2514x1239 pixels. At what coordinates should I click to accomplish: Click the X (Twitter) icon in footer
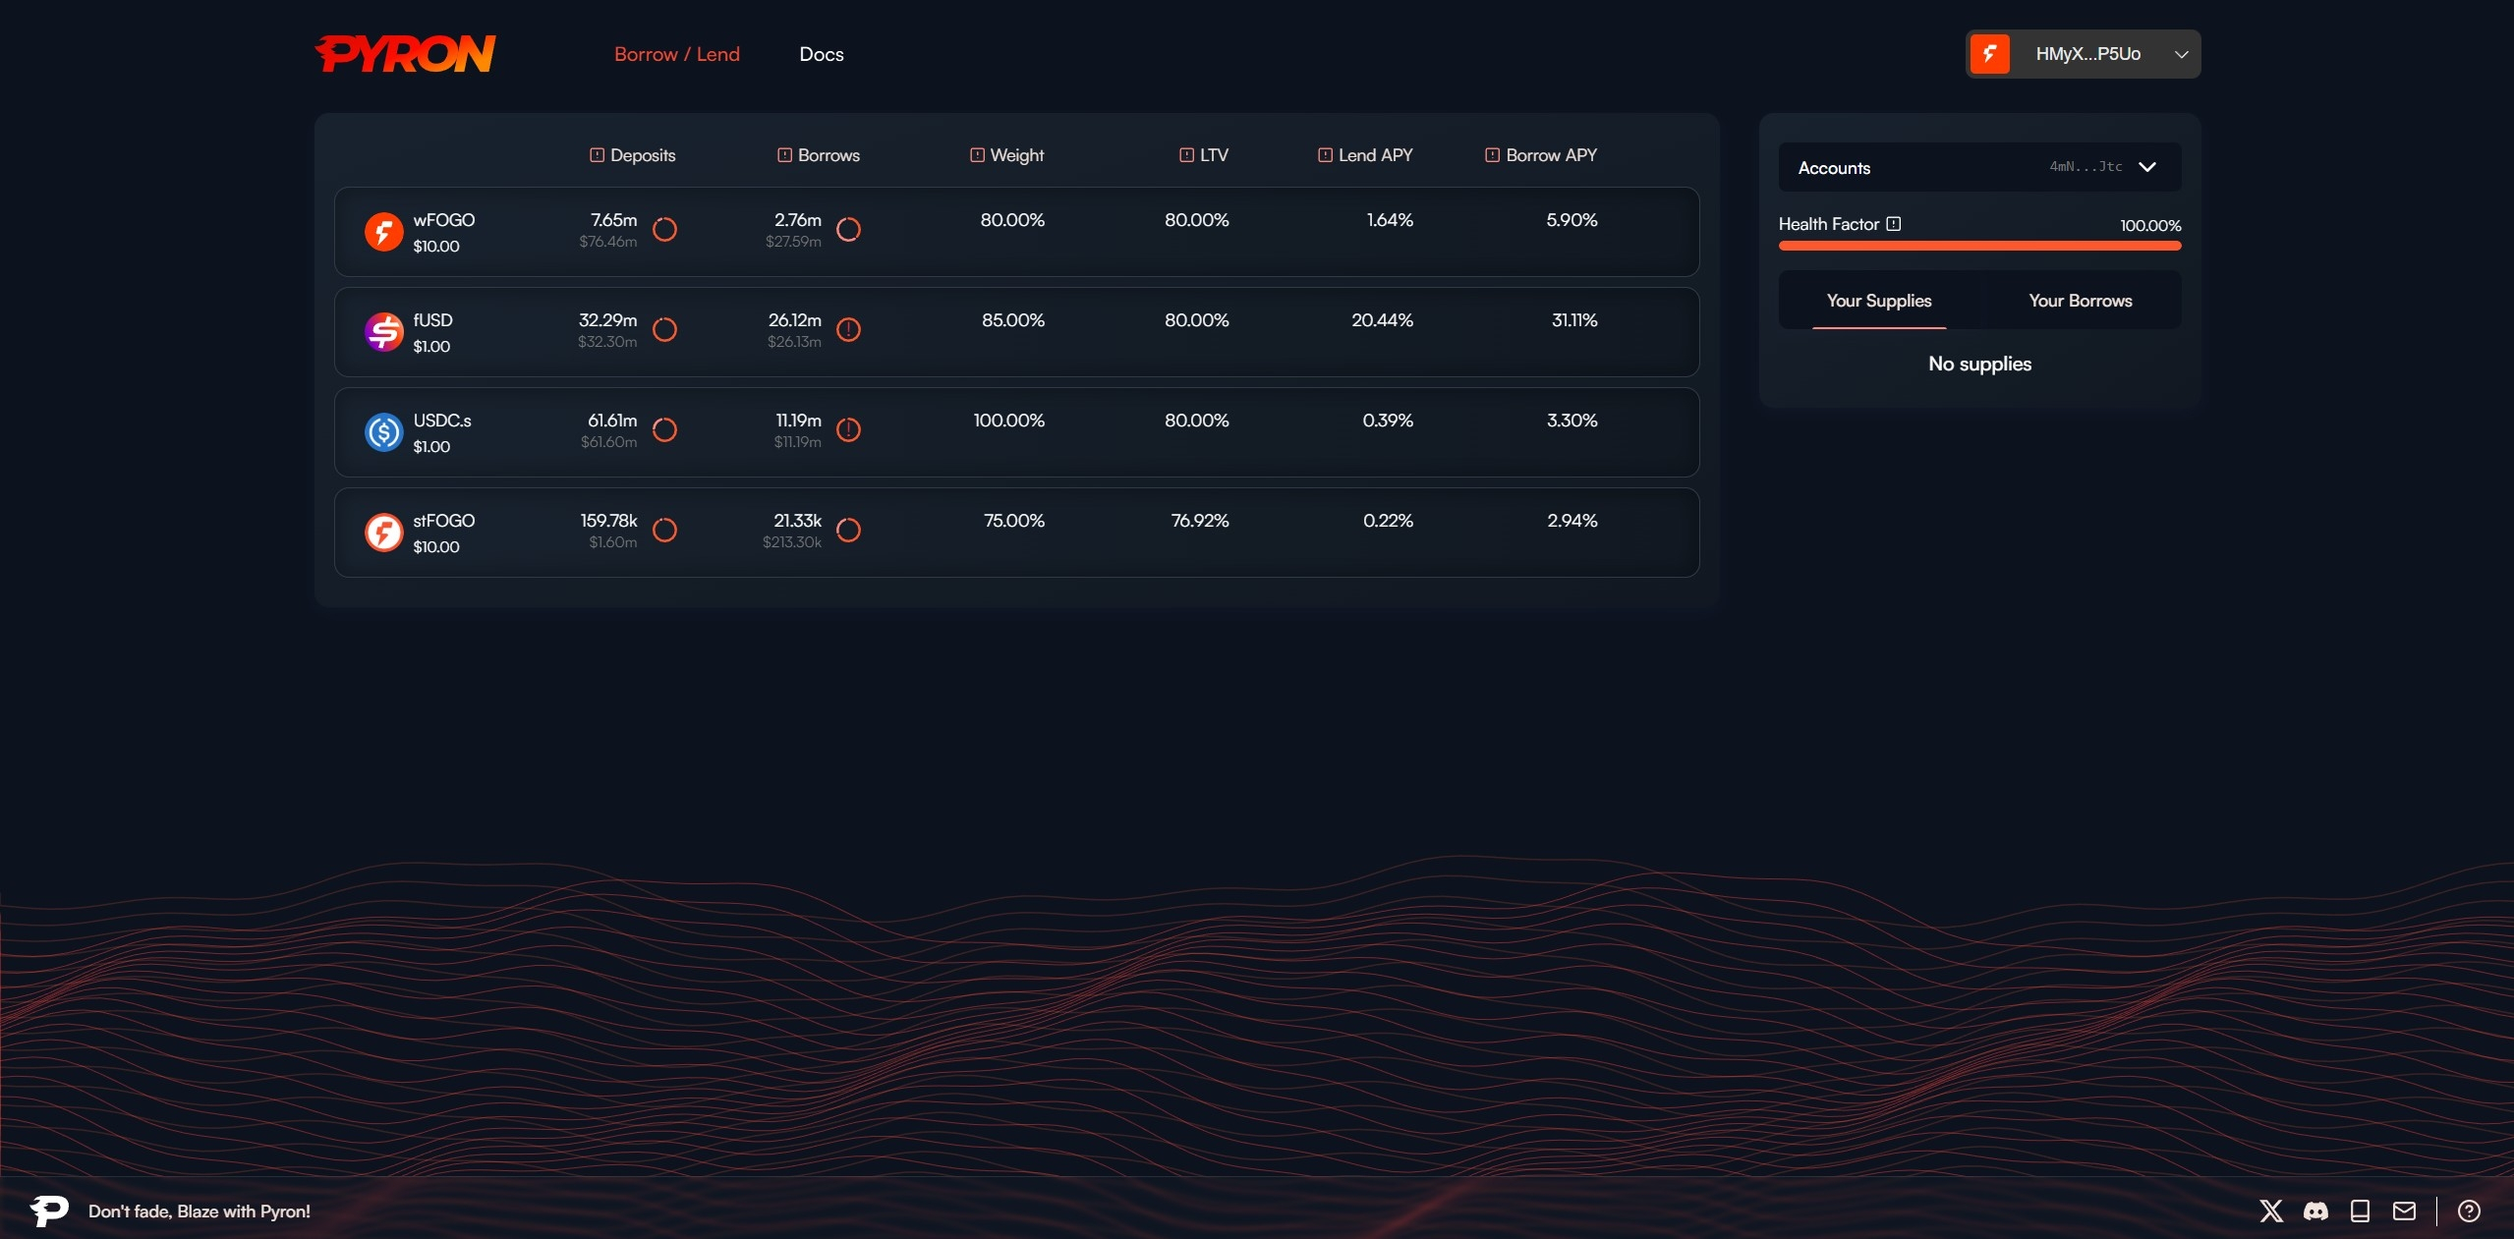coord(2270,1211)
